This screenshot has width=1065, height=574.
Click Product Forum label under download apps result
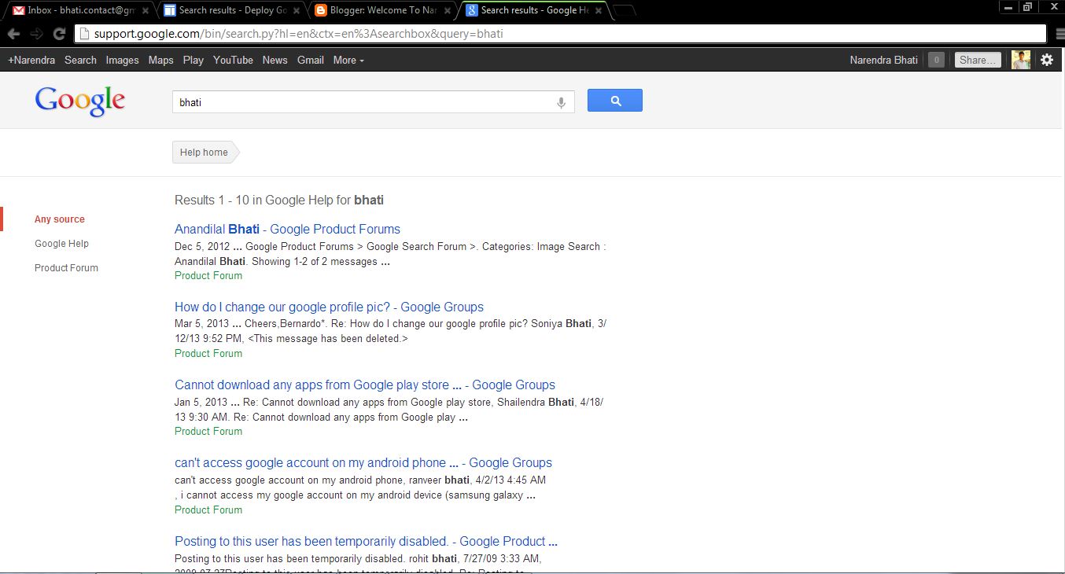[208, 431]
